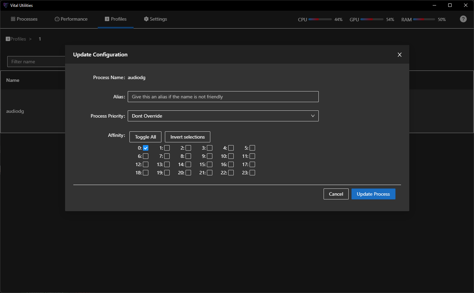Select affinity core 8
Viewport: 474px width, 293px height.
188,156
